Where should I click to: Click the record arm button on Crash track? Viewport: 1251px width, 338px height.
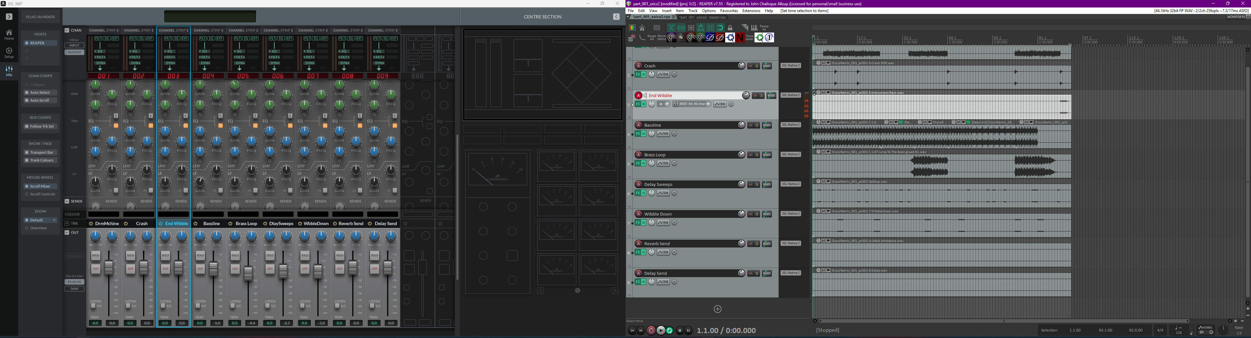coord(639,66)
